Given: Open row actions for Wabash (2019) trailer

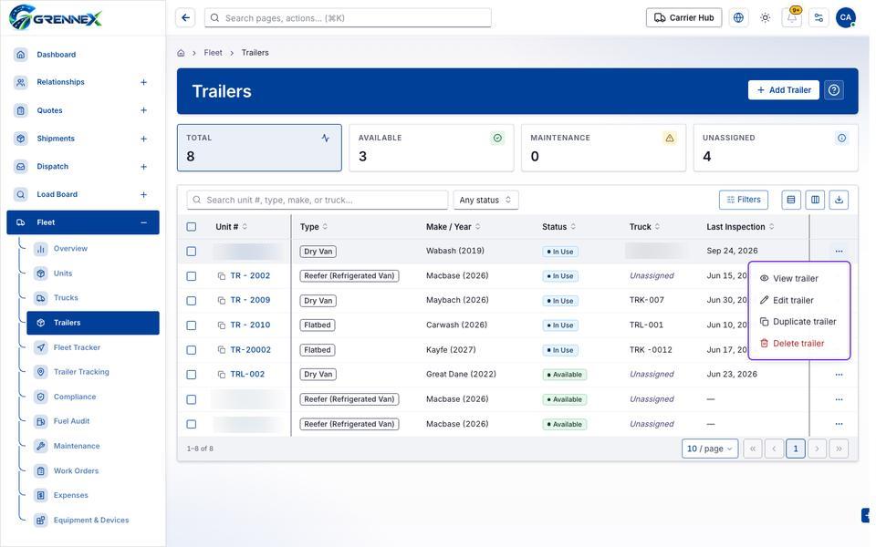Looking at the screenshot, I should 839,252.
